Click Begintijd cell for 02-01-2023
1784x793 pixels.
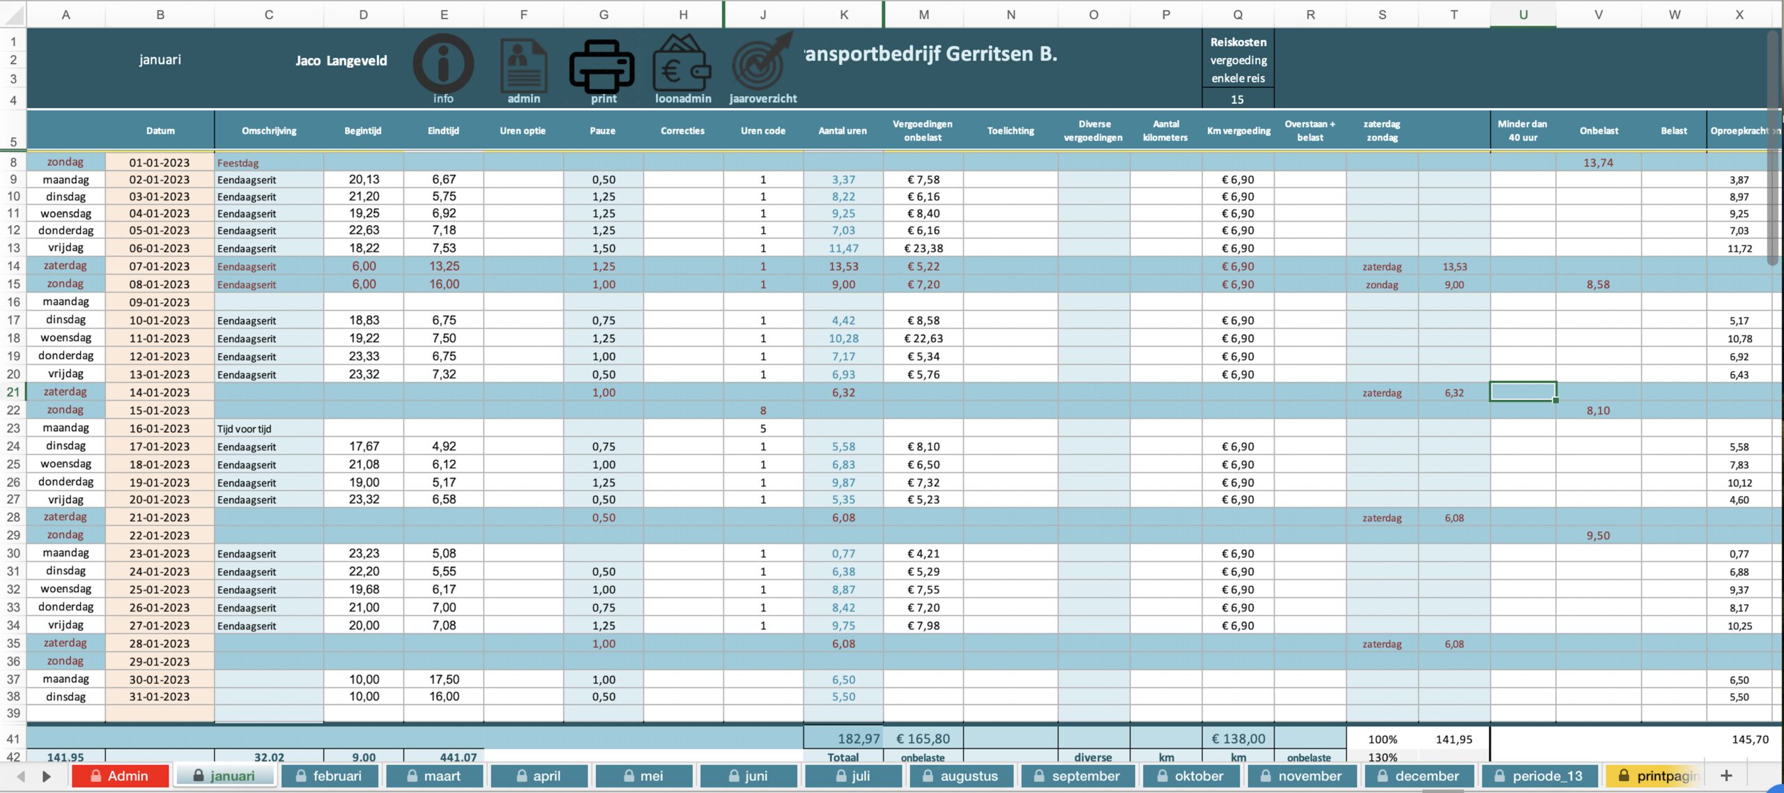pos(363,180)
